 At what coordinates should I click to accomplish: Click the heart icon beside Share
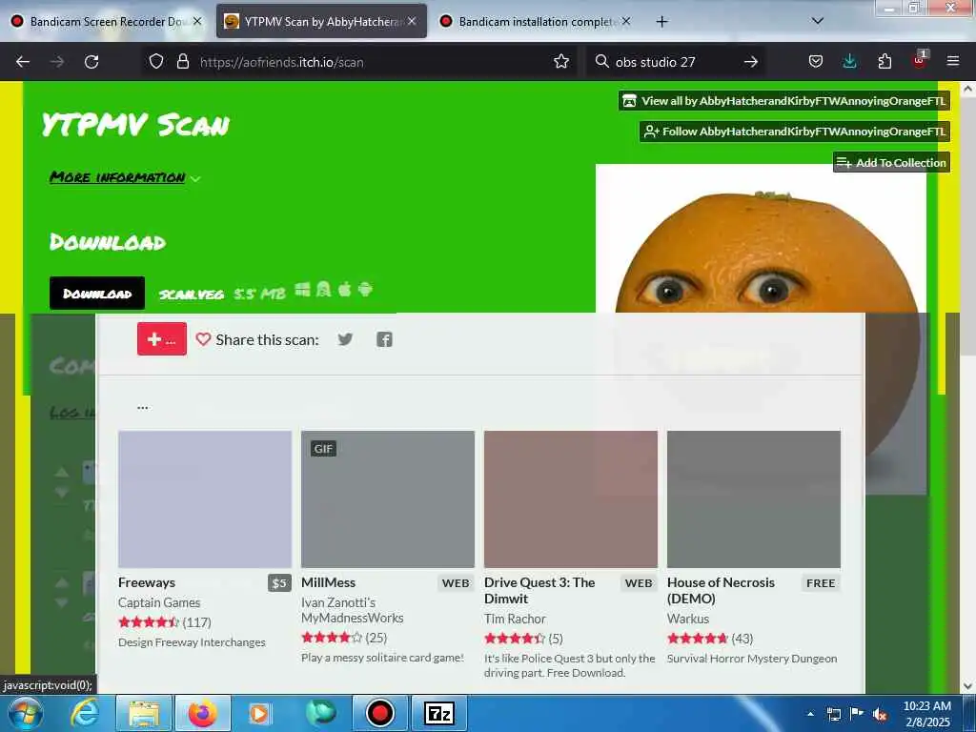(x=203, y=339)
